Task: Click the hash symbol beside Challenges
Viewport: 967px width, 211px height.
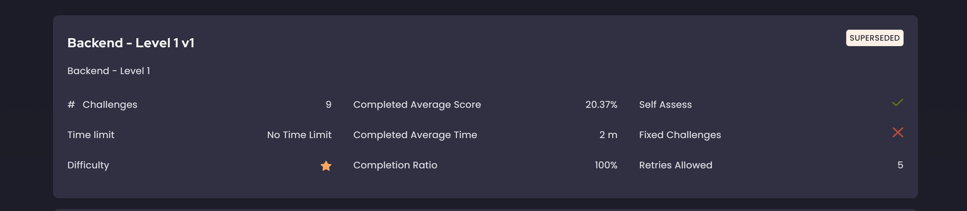Action: [x=71, y=104]
